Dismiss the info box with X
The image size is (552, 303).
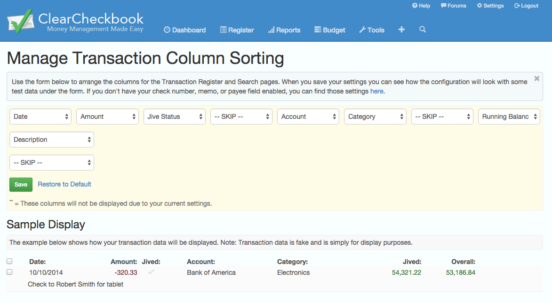(536, 79)
